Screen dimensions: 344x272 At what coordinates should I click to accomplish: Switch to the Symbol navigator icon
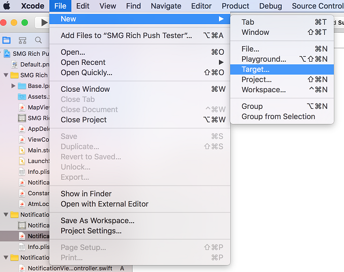point(23,40)
